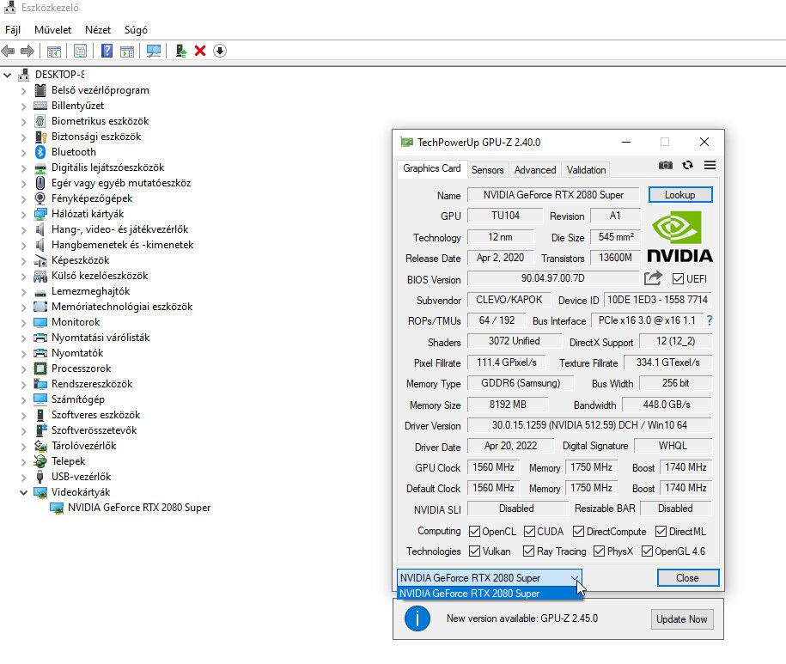Click the Fényképezőgépek camera category icon
This screenshot has width=786, height=664.
(x=40, y=198)
